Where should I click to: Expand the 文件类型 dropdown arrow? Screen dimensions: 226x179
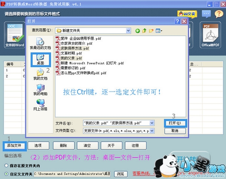[x=152, y=131]
